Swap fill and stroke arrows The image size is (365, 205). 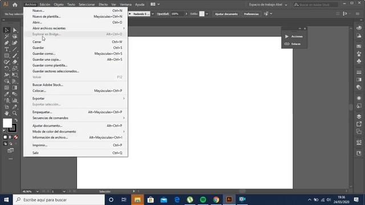tap(16, 120)
